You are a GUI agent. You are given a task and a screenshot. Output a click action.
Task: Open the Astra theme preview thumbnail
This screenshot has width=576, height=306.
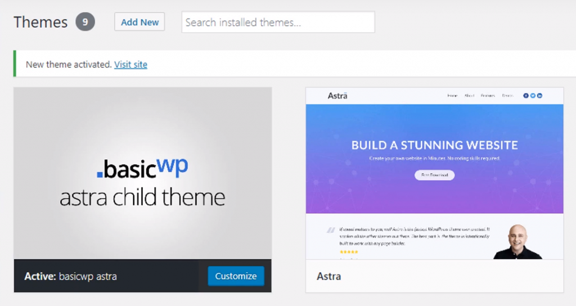[435, 173]
